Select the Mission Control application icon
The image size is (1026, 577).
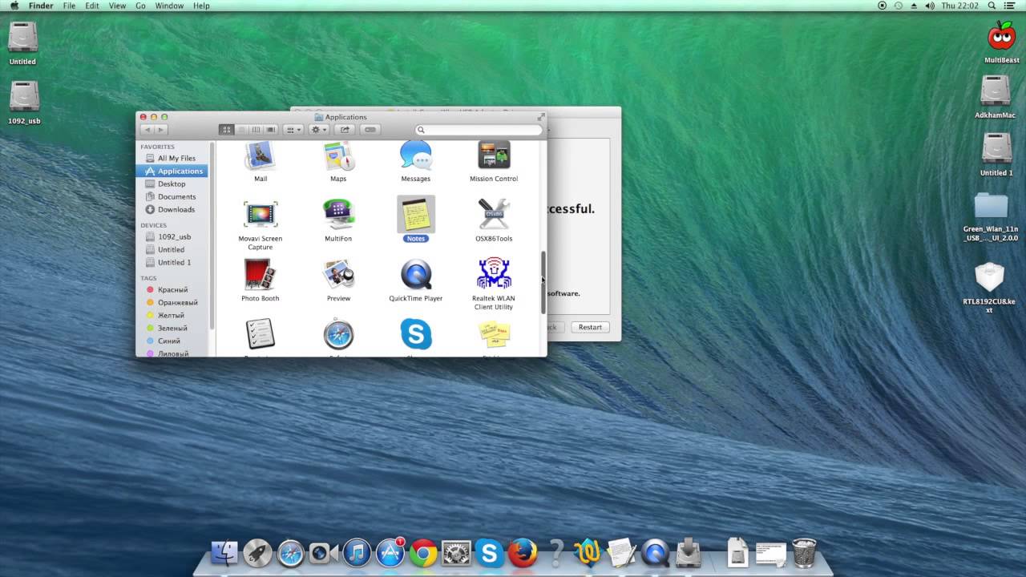494,155
